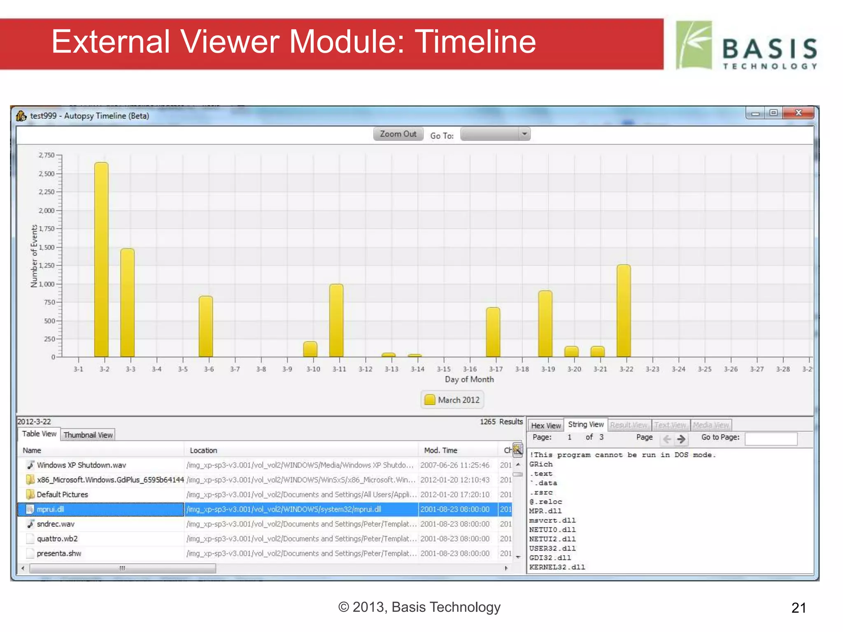
Task: Maximize the Autopsy Timeline window
Action: 773,113
